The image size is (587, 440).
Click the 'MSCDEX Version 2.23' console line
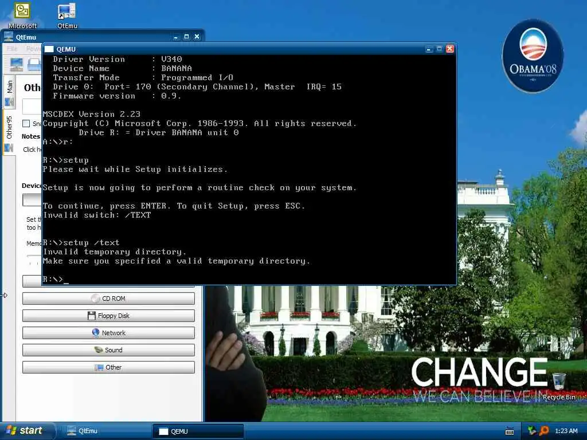(91, 114)
